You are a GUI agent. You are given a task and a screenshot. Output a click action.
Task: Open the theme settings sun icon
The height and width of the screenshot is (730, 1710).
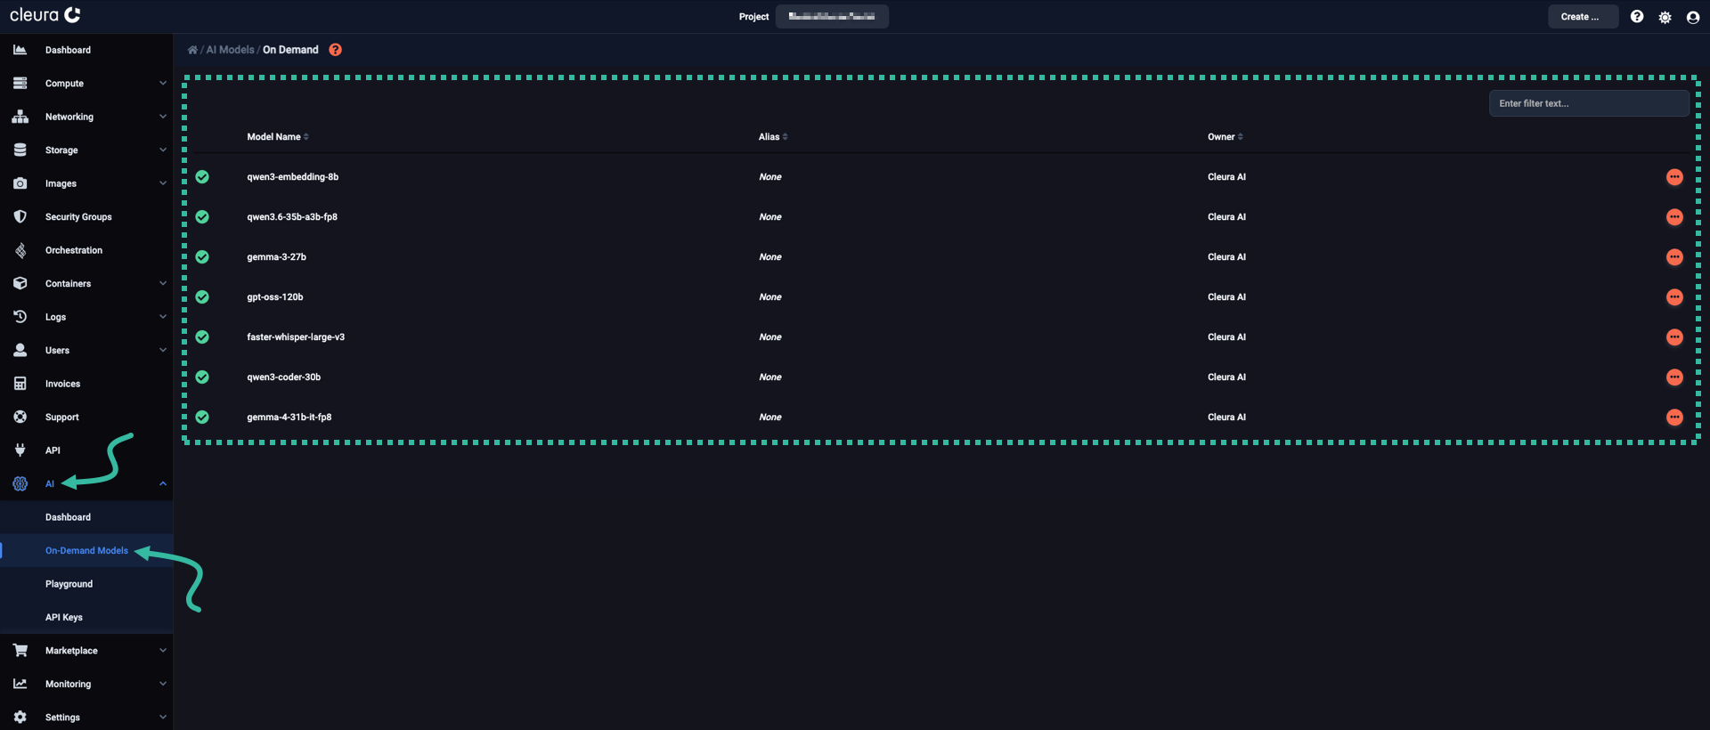tap(1665, 17)
